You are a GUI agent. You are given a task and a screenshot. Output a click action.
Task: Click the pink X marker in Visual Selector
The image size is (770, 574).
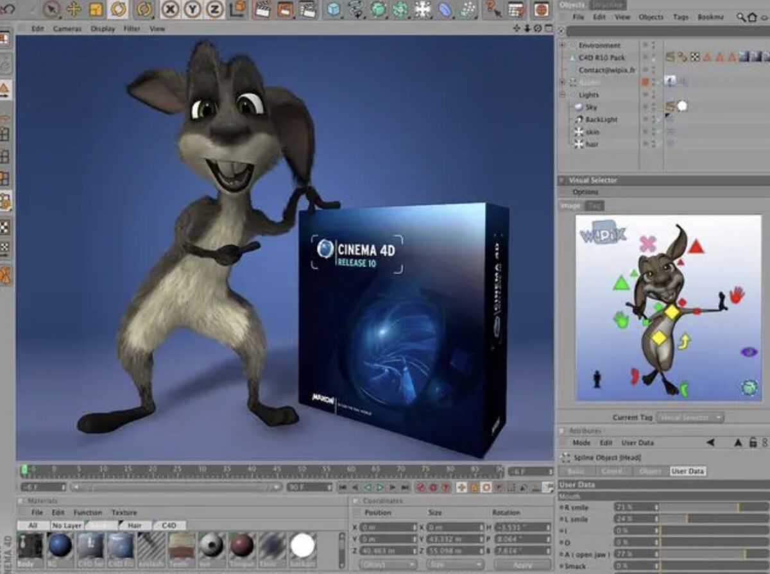pos(648,244)
